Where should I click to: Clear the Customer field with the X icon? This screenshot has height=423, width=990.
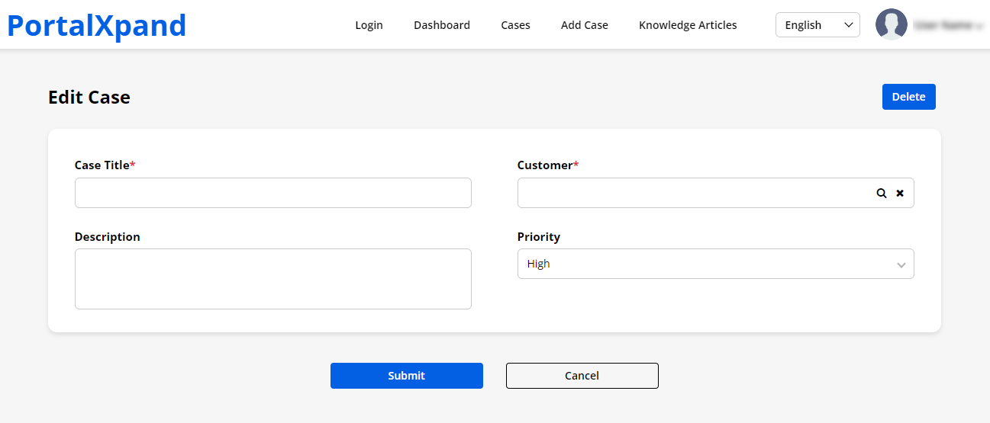(900, 194)
